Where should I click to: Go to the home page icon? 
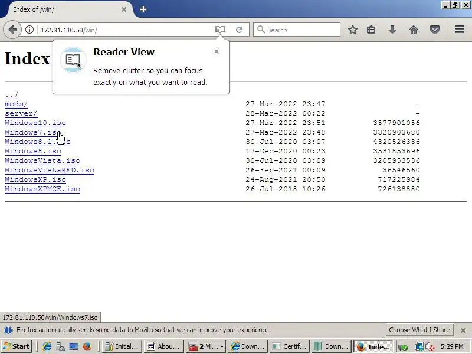414,29
